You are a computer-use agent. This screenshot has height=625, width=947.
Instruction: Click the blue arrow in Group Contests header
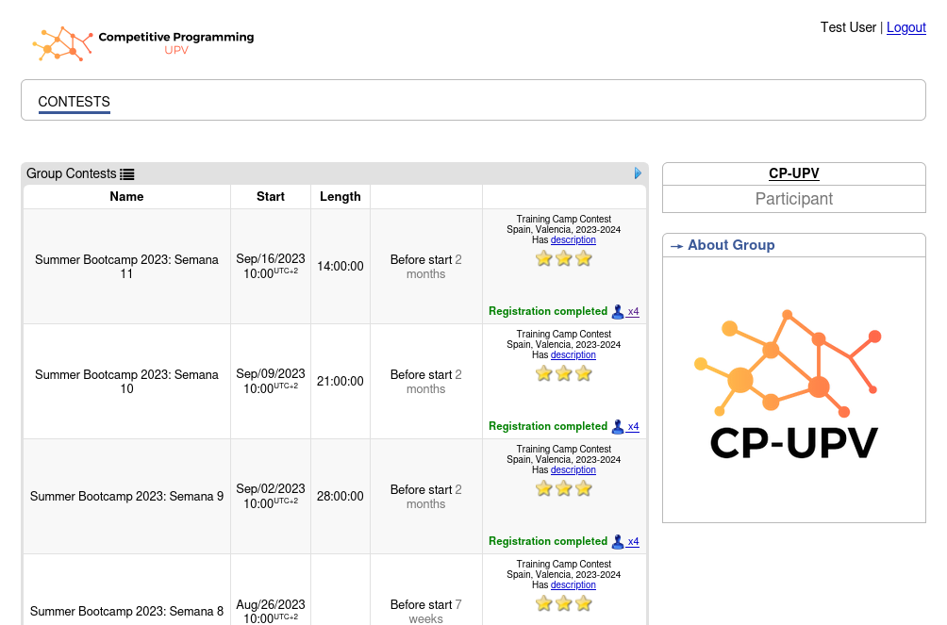point(638,173)
